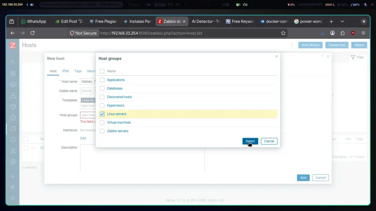Open Support headset icon in sidebar

13,176
